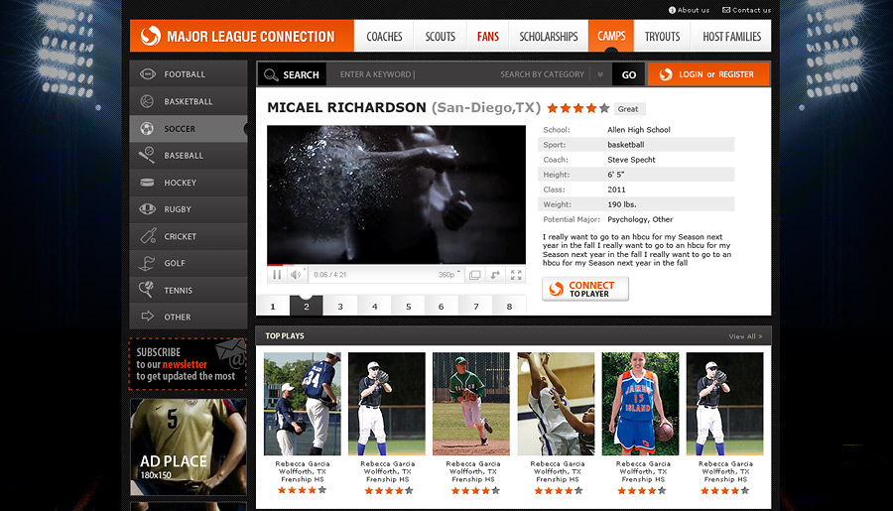Open the Tryouts menu item
Viewport: 893px width, 511px height.
663,37
